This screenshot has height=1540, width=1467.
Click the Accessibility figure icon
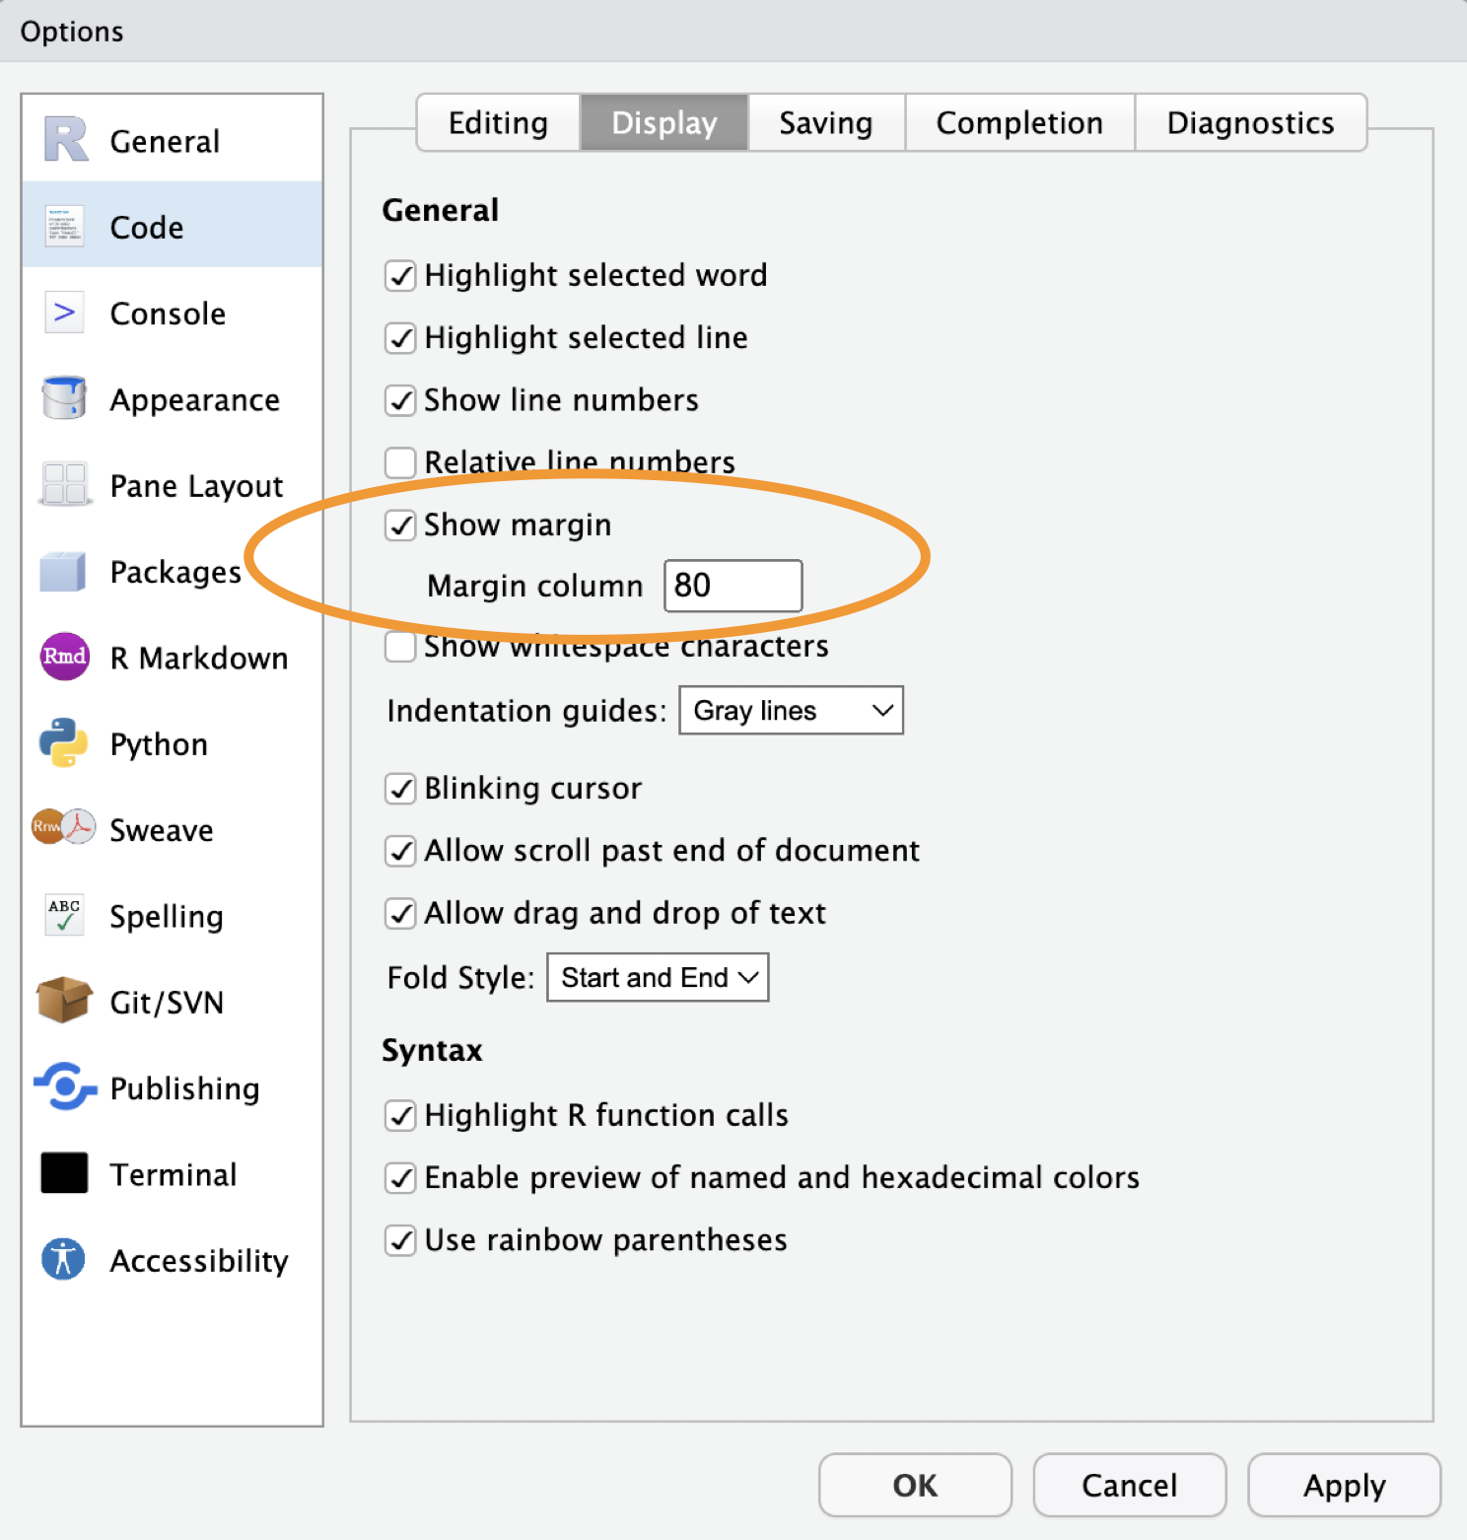(65, 1259)
